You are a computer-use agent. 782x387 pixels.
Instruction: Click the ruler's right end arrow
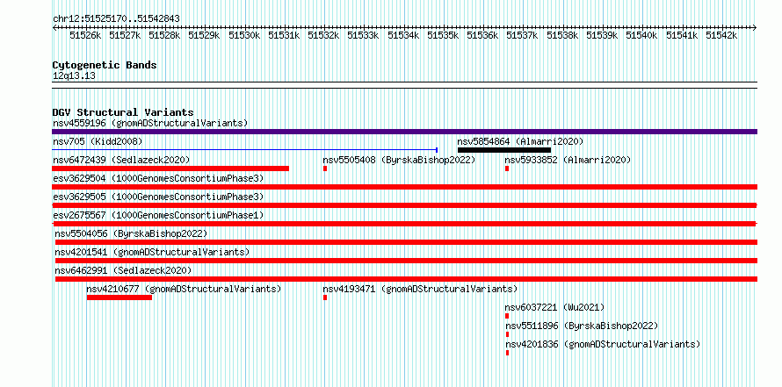[x=755, y=28]
